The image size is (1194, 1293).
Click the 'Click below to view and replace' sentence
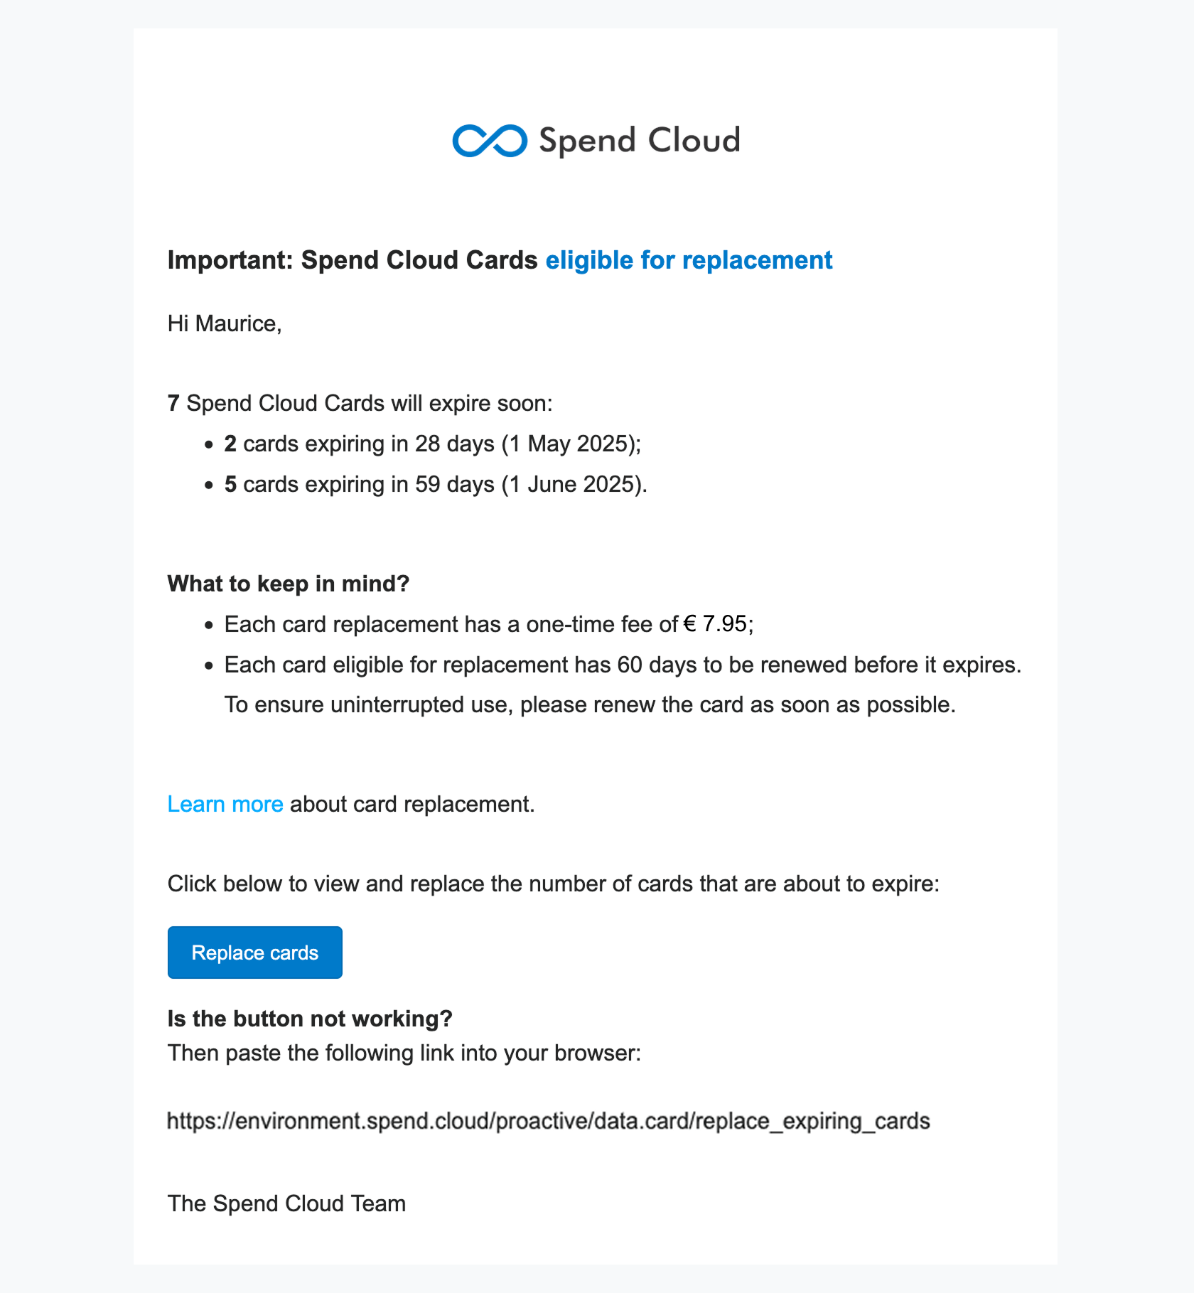click(554, 884)
